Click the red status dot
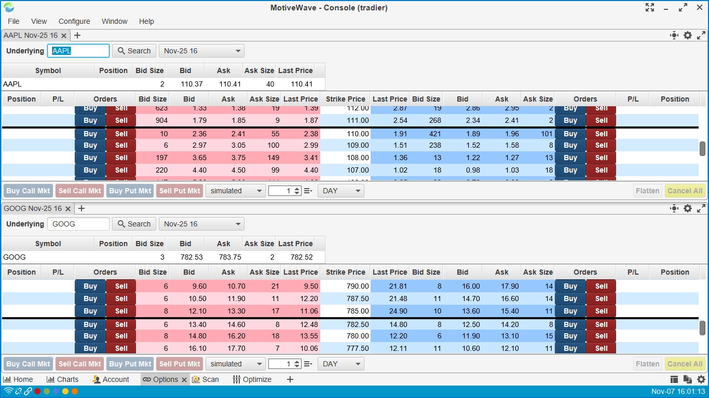 coord(37,391)
